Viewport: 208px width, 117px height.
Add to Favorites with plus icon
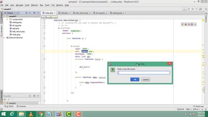click(5, 99)
